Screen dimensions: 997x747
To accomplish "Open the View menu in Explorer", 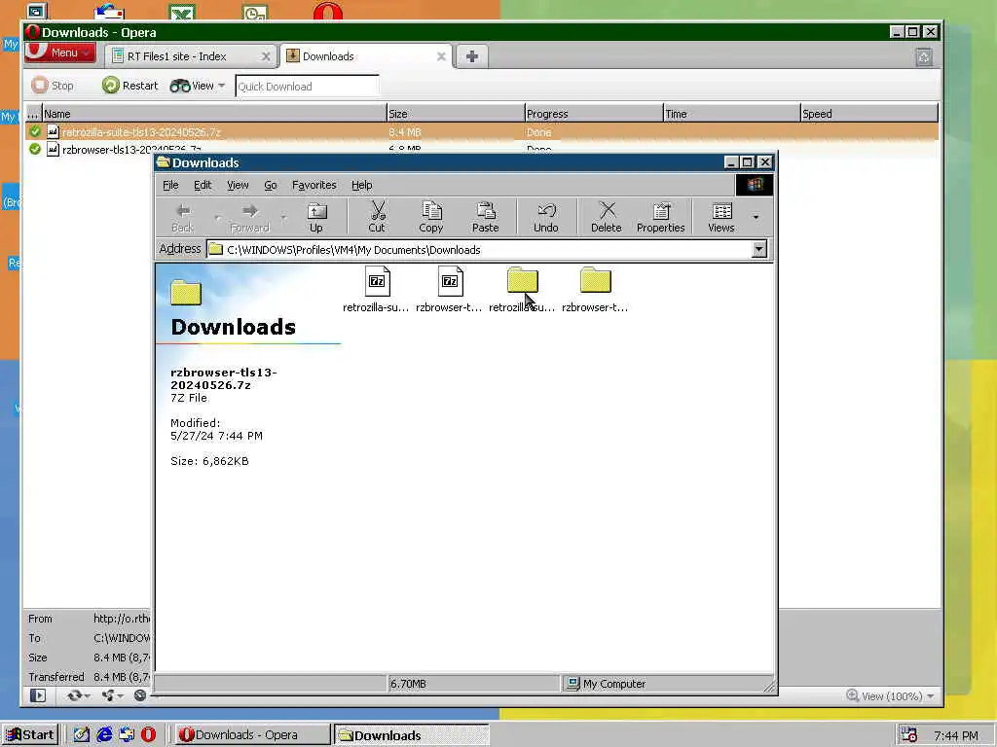I will 238,185.
